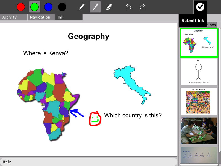Viewport: 221px width, 166px height.
Task: Select the thick brush tool
Action: click(x=95, y=7)
